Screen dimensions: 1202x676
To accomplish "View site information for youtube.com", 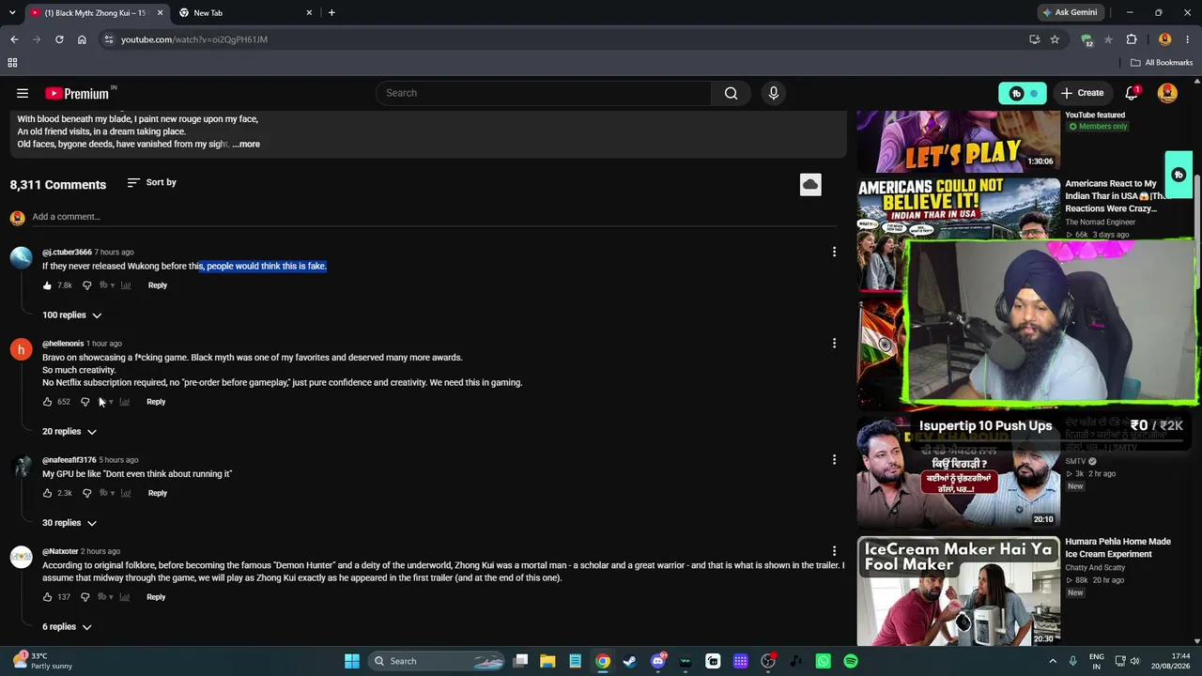I will point(108,39).
